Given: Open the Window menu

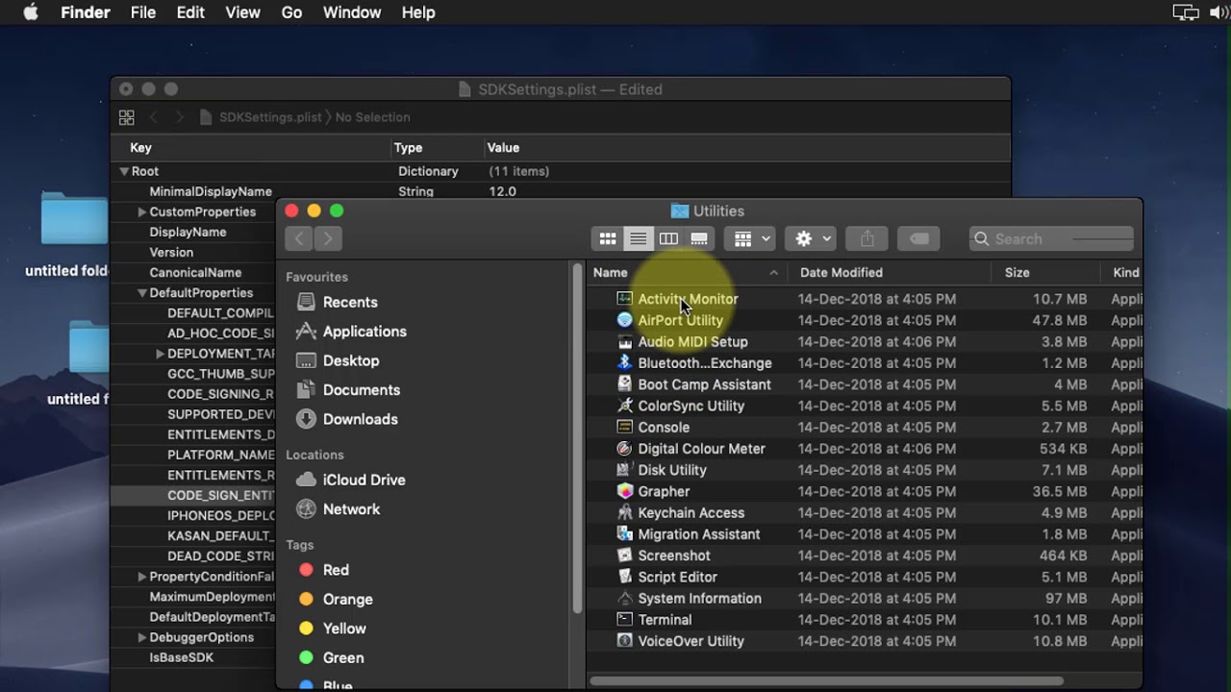Looking at the screenshot, I should (x=352, y=12).
